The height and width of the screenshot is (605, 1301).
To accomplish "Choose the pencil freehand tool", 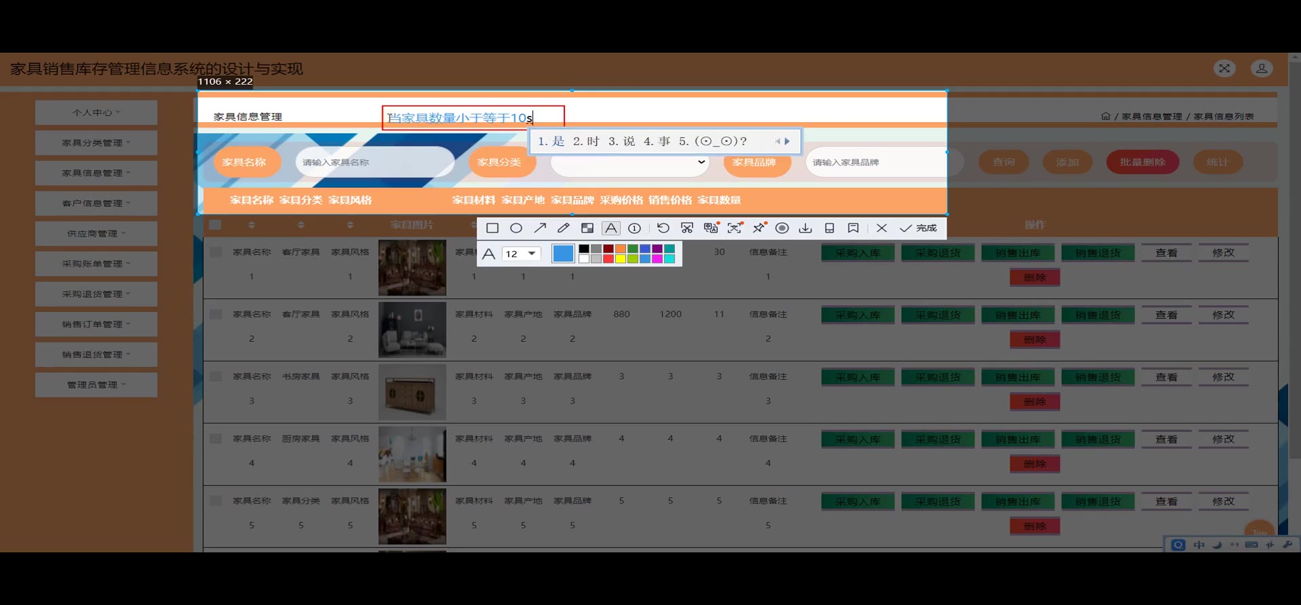I will 563,228.
